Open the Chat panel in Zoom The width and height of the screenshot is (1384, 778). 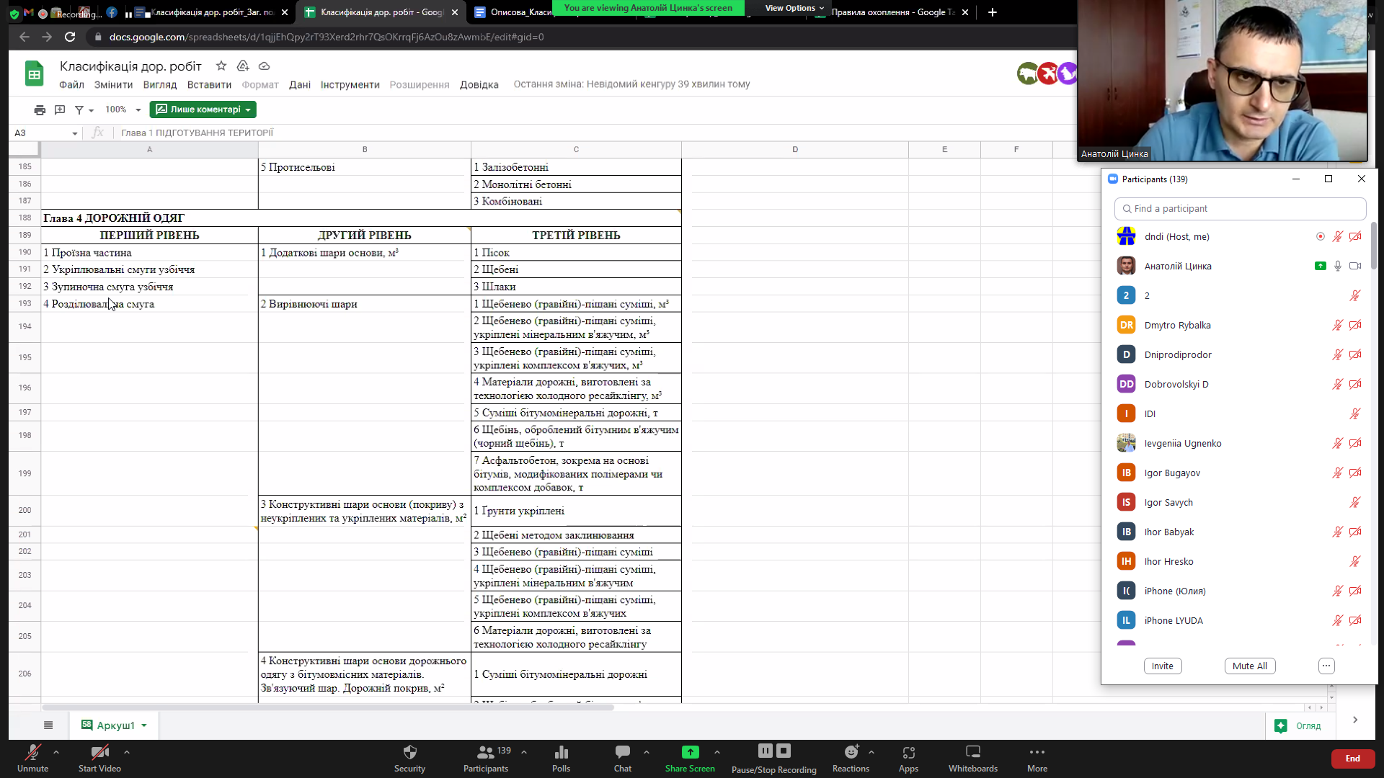coord(622,758)
